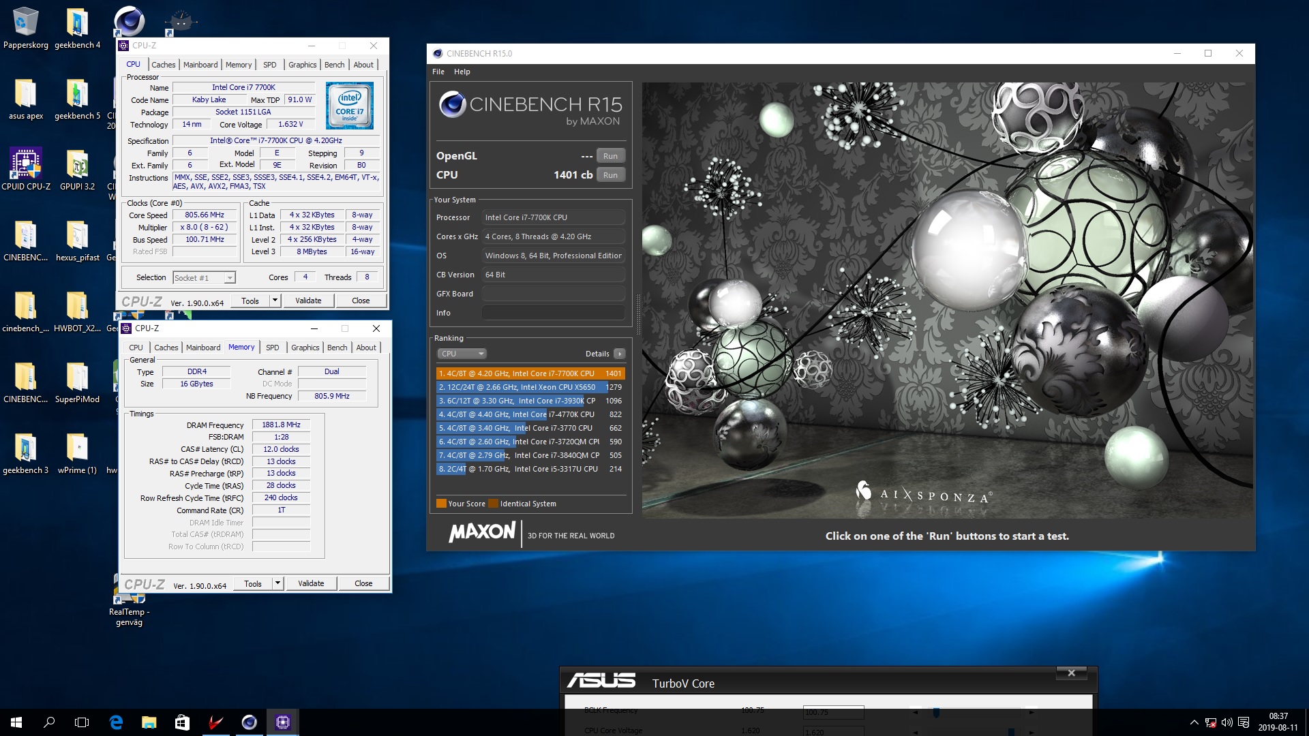Switch to Bench tab in top CPU-Z
Viewport: 1309px width, 736px height.
(334, 65)
